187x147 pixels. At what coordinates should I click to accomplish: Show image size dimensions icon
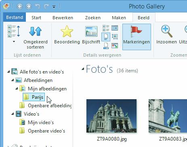[115, 37]
